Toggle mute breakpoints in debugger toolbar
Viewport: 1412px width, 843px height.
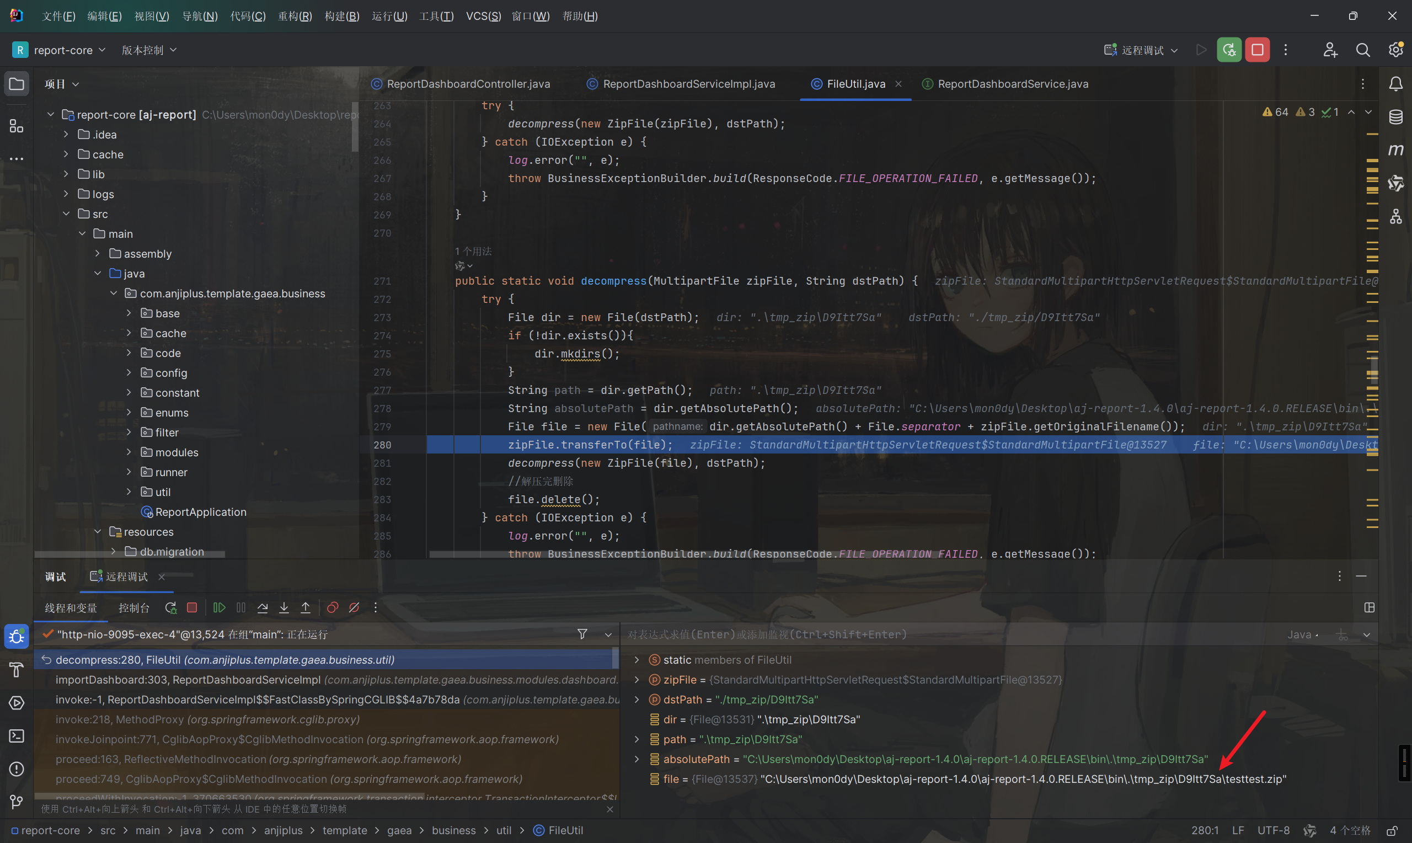pyautogui.click(x=354, y=608)
